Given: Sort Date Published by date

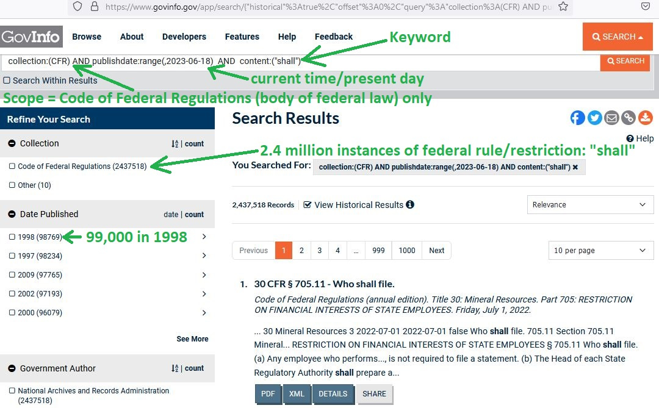Looking at the screenshot, I should [171, 215].
